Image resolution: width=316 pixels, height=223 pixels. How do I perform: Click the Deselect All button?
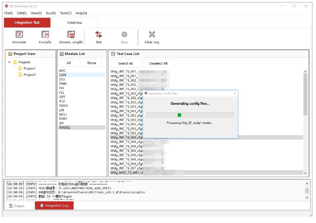pyautogui.click(x=158, y=64)
